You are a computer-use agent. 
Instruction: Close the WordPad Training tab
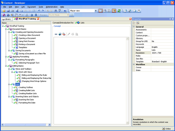[x=38, y=19]
